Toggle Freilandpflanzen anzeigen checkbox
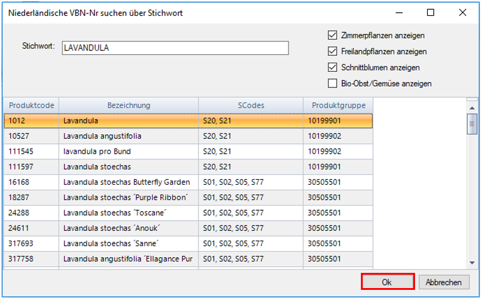Screen dimensions: 482x299 [x=332, y=52]
